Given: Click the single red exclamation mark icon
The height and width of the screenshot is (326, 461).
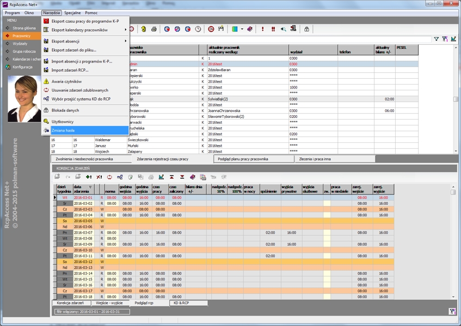Looking at the screenshot, I should 262,29.
